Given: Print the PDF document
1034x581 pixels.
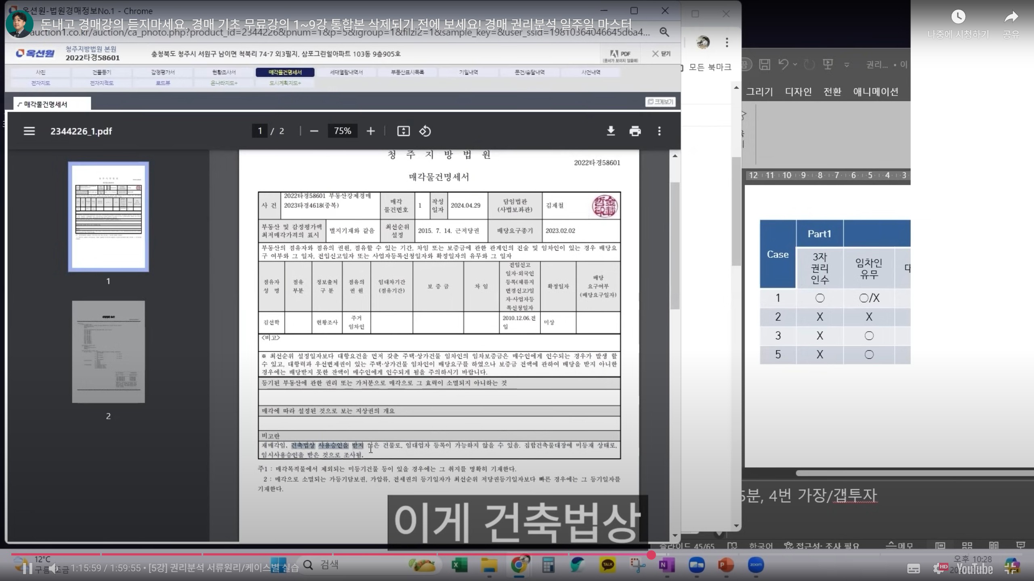Looking at the screenshot, I should click(635, 131).
